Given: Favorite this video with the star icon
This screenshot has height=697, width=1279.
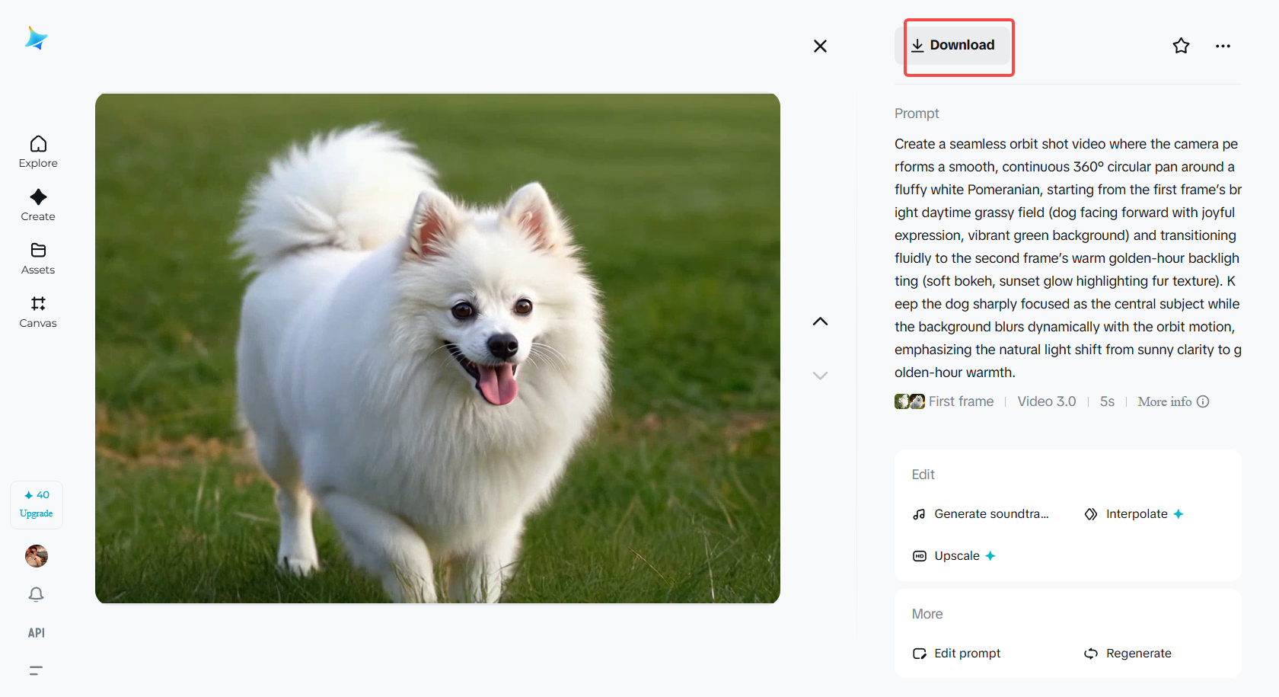Looking at the screenshot, I should pyautogui.click(x=1181, y=46).
